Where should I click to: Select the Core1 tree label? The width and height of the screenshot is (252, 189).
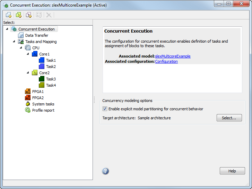[x=44, y=54]
